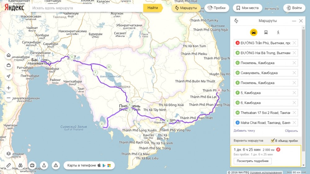Remove waypoint F 5, Камбоджа
310x174 pixels.
(x=294, y=93)
